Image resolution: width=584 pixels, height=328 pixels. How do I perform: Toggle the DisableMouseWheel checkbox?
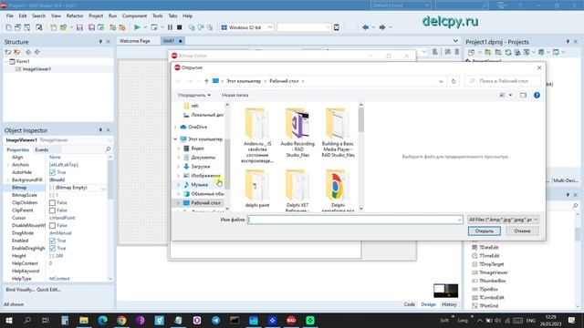pyautogui.click(x=52, y=226)
